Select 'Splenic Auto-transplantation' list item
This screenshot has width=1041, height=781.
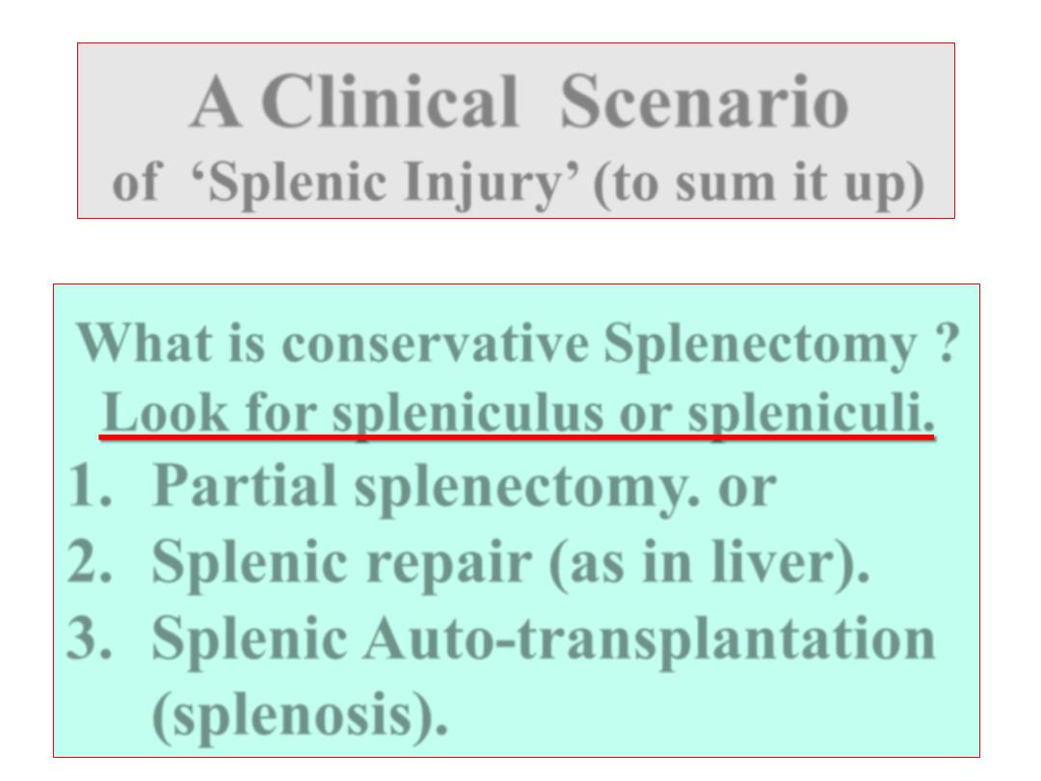[x=543, y=638]
